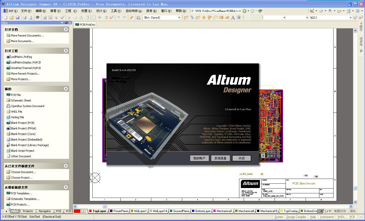Click the home cloud navigation icon
Viewport: 365px width, 221px height.
pos(260,11)
